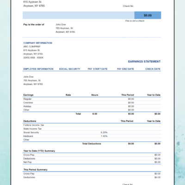This screenshot has height=185, width=185.
Task: Click the $0.00 value in the Net Pay row
Action: point(157,162)
